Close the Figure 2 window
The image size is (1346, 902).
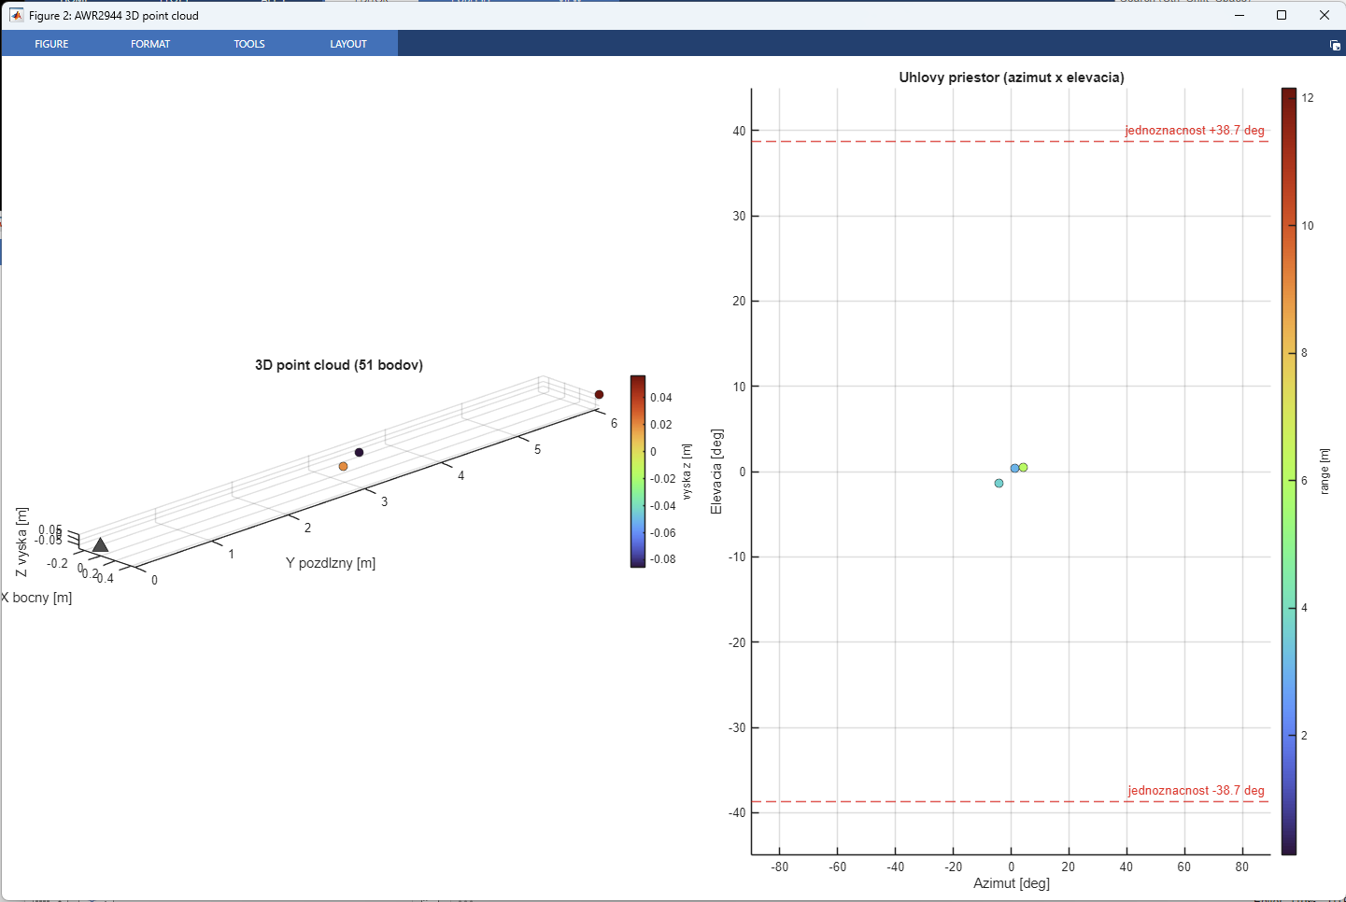pyautogui.click(x=1324, y=15)
